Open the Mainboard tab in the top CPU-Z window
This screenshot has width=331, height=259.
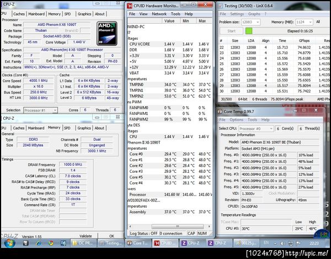[36, 14]
